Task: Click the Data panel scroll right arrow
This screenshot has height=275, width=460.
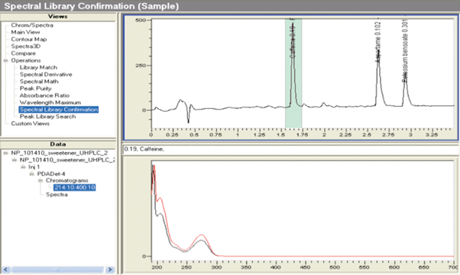Action: click(110, 270)
